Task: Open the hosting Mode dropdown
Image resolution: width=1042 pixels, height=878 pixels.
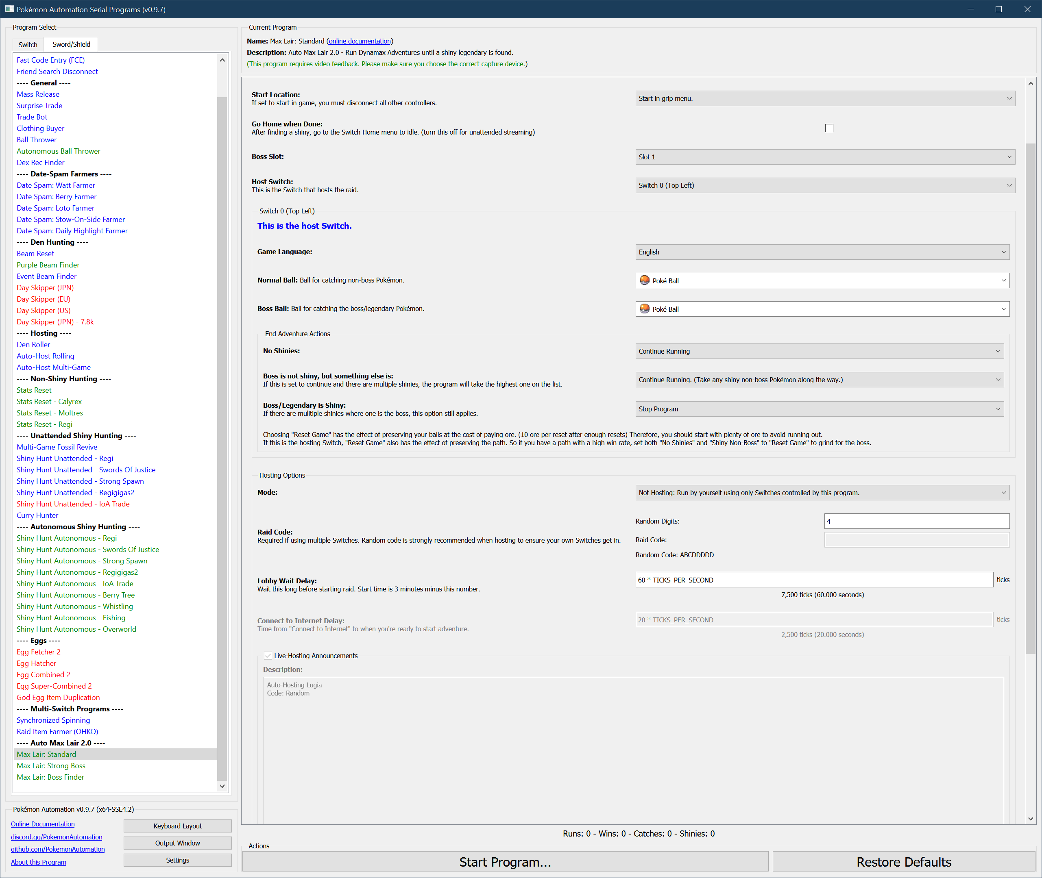Action: [822, 492]
